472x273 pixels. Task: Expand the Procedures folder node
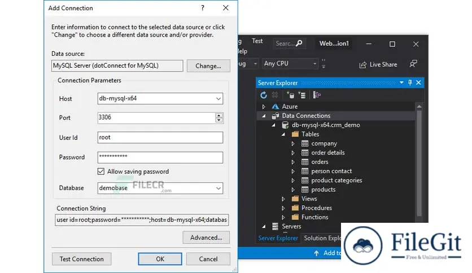coord(283,208)
